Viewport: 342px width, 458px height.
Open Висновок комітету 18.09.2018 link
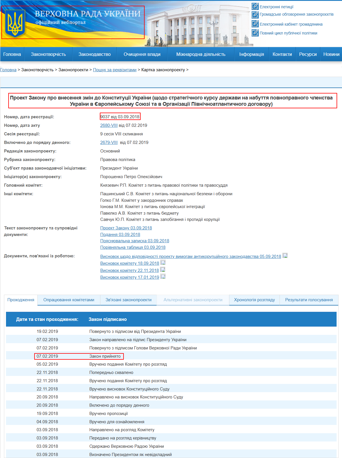(x=130, y=263)
